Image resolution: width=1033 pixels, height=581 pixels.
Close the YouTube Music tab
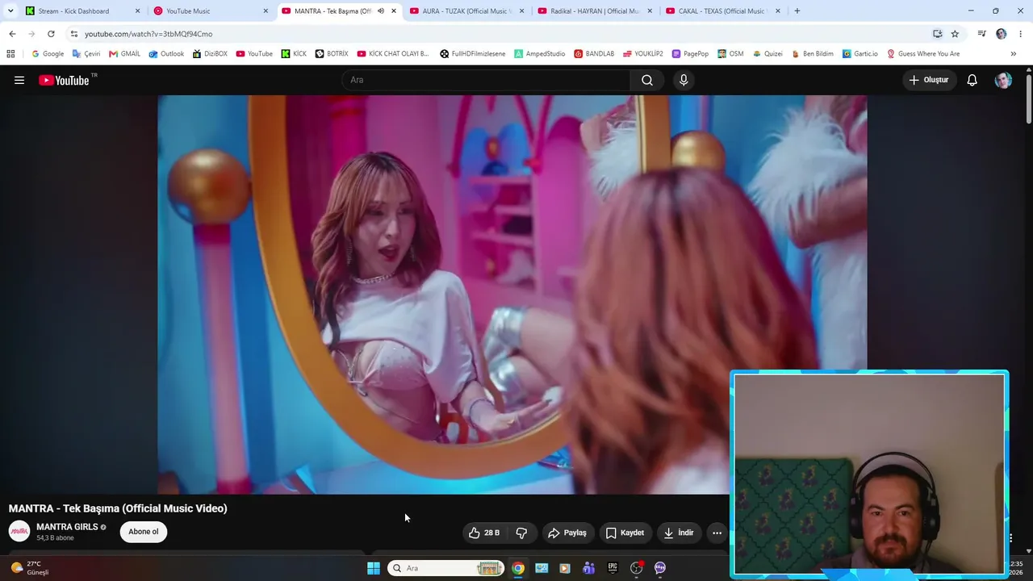[x=266, y=11]
